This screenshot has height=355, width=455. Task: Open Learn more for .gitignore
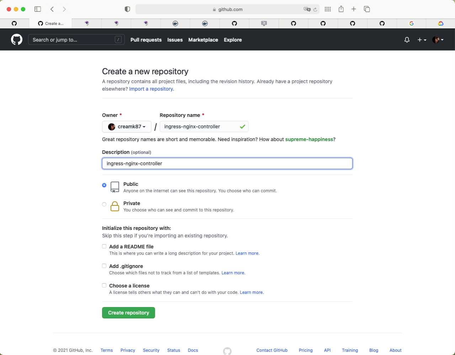233,273
